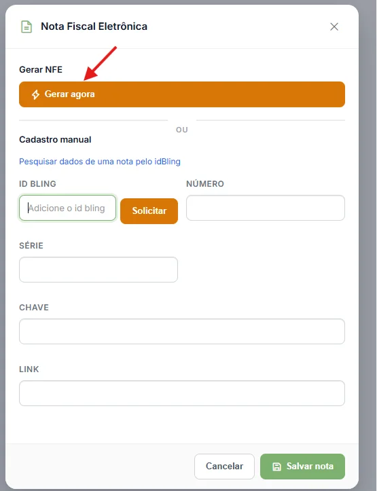Click the Gerar NFE section label
Viewport: 377px width, 491px height.
point(41,69)
